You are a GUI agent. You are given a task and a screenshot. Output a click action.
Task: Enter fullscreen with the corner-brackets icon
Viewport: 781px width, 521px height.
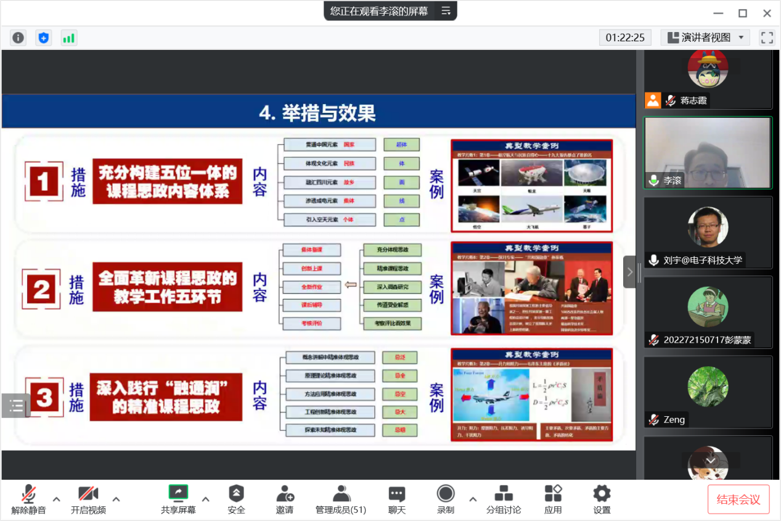pyautogui.click(x=766, y=38)
